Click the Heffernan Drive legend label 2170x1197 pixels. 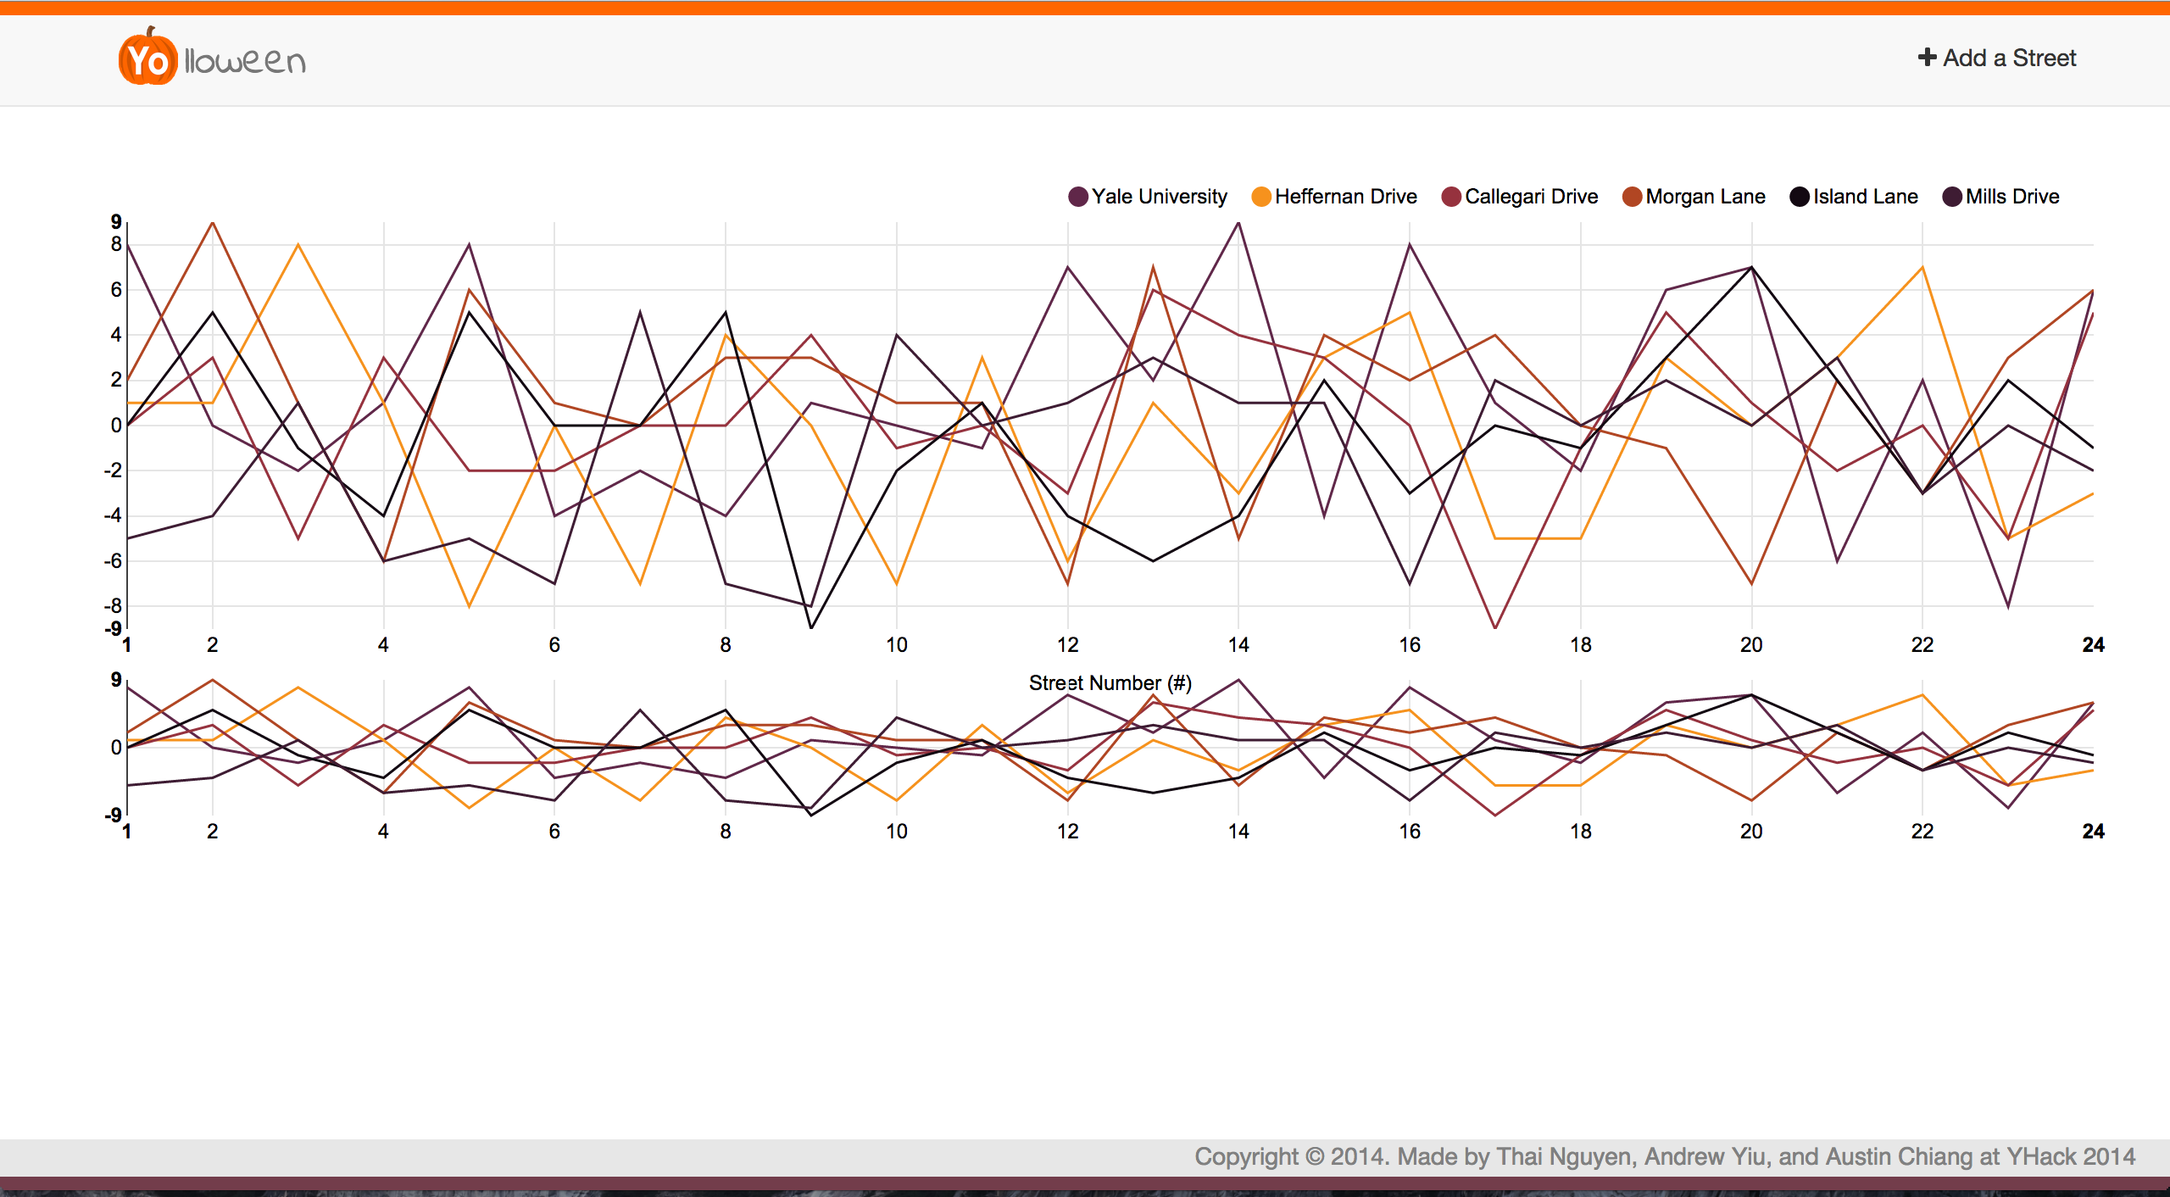[x=1345, y=197]
